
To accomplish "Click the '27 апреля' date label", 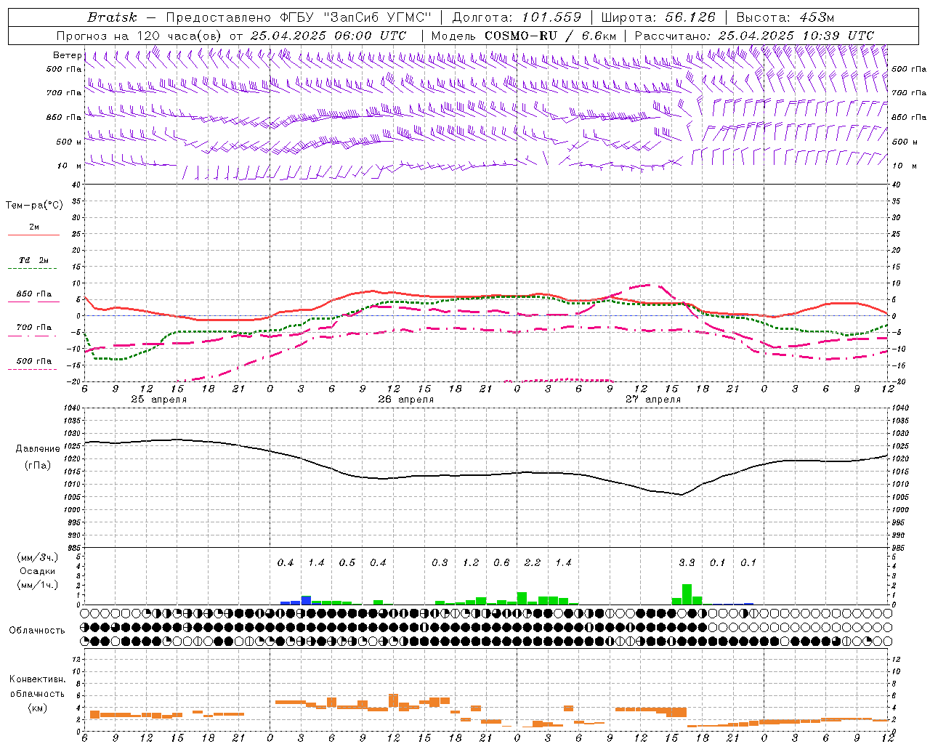I will coord(653,400).
